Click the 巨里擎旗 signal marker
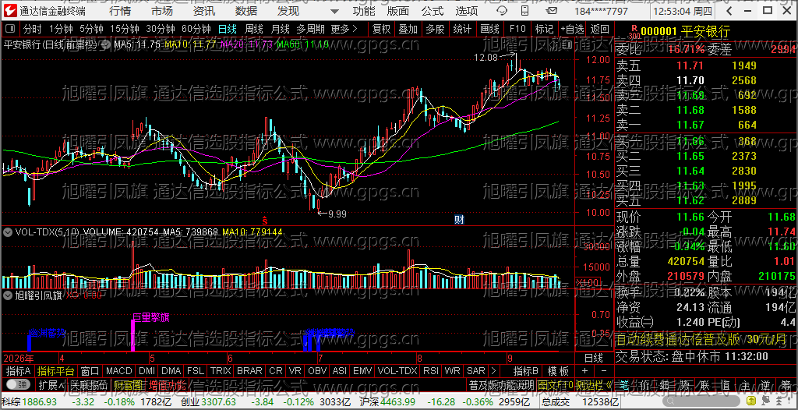The image size is (798, 410). [x=151, y=317]
